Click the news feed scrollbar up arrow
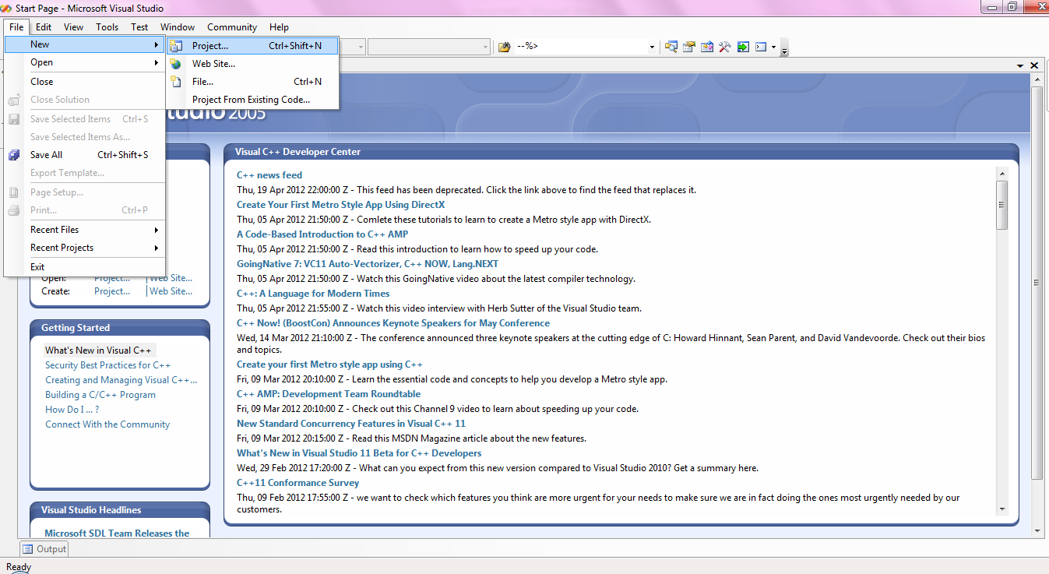Screen dimensions: 1049x574 point(1002,173)
